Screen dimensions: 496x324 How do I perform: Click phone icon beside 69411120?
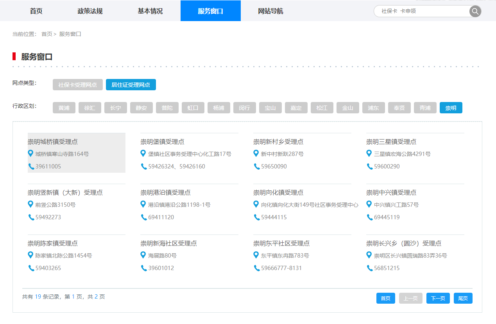point(144,217)
